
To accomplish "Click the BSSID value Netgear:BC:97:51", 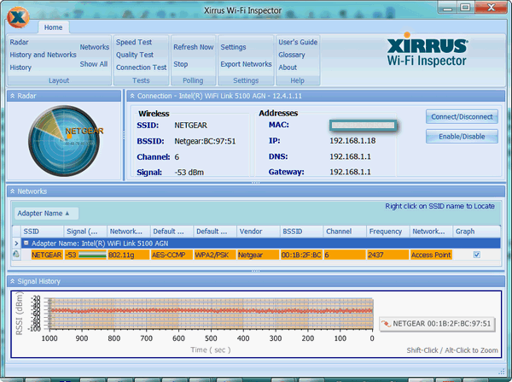I will (205, 141).
